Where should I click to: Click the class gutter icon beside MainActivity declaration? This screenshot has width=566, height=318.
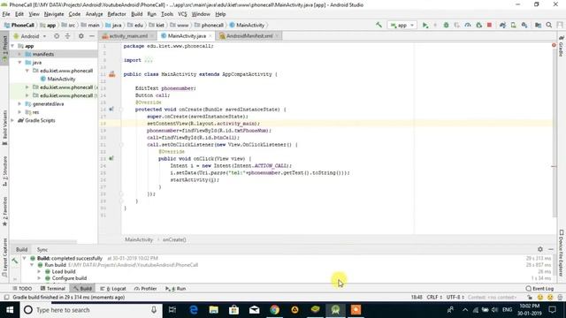pos(112,74)
